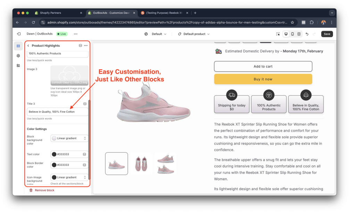Select the pair-of-shoes top view thumbnail

(x=141, y=164)
